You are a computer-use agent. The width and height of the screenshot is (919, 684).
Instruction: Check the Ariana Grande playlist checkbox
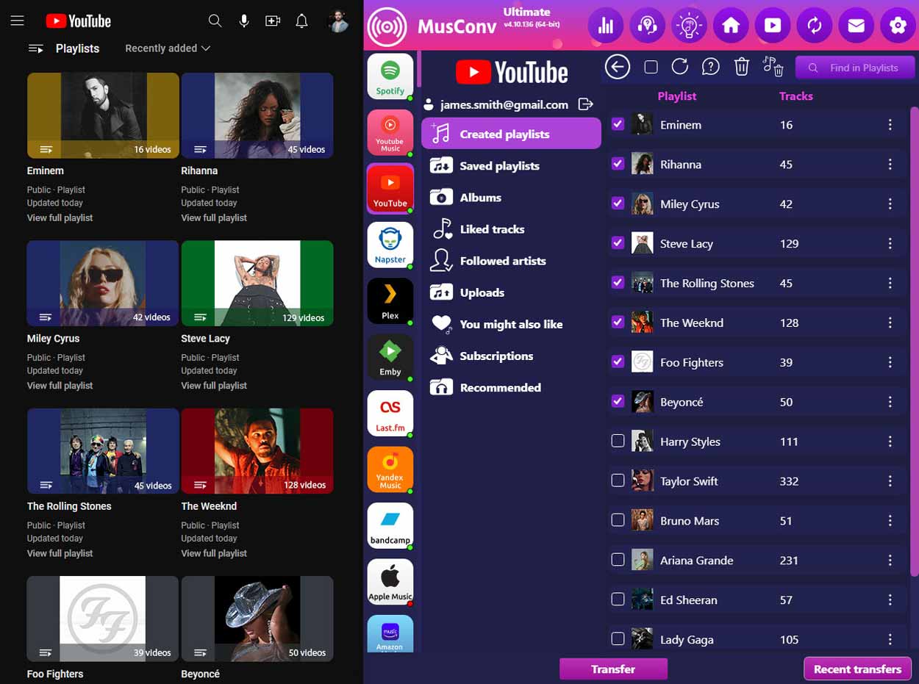(618, 560)
